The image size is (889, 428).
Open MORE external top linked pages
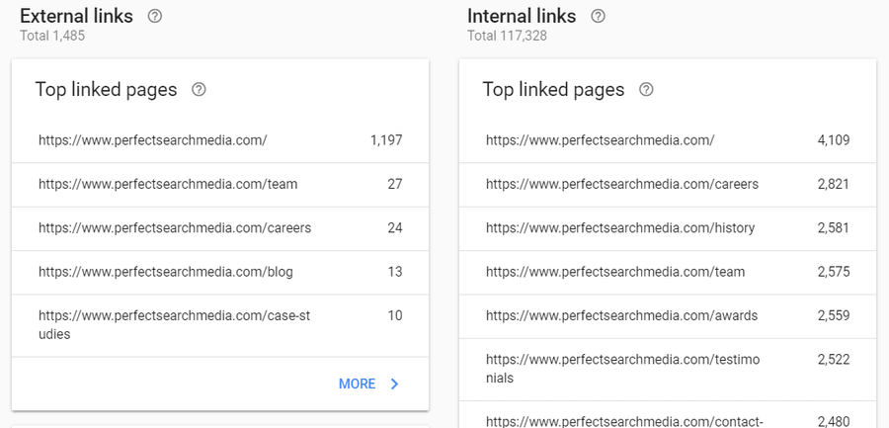coord(357,384)
